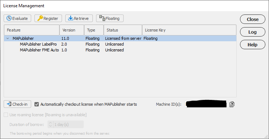The width and height of the screenshot is (269, 139).
Task: Click the FME Auto 'Floating' type cell
Action: point(92,50)
